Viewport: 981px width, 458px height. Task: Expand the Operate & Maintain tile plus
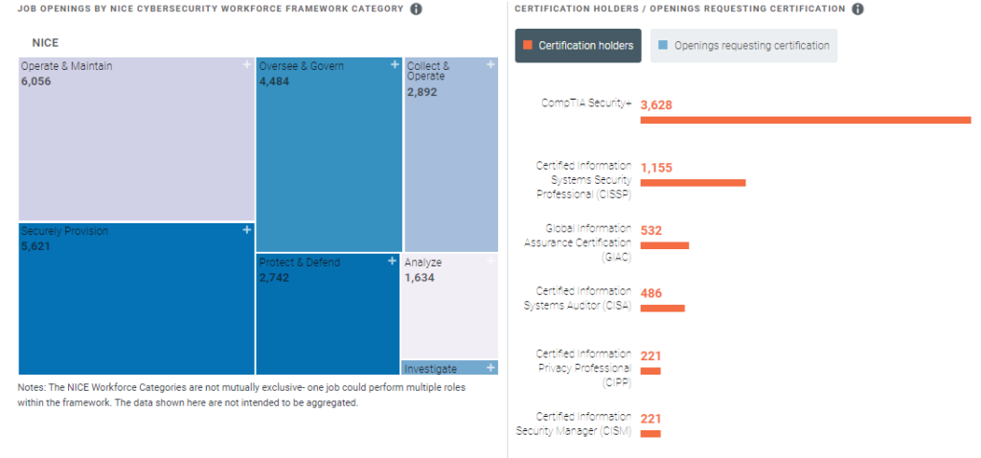click(247, 65)
